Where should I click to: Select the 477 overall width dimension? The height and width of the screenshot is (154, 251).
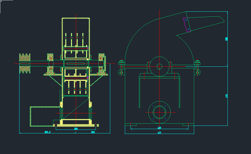[x=159, y=133]
